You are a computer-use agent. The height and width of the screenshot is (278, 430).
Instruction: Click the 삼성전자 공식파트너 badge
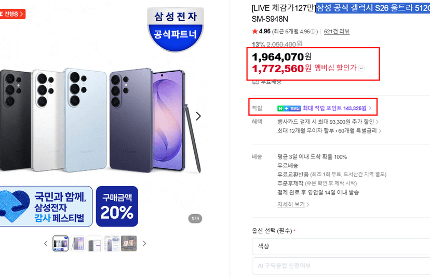(x=175, y=30)
